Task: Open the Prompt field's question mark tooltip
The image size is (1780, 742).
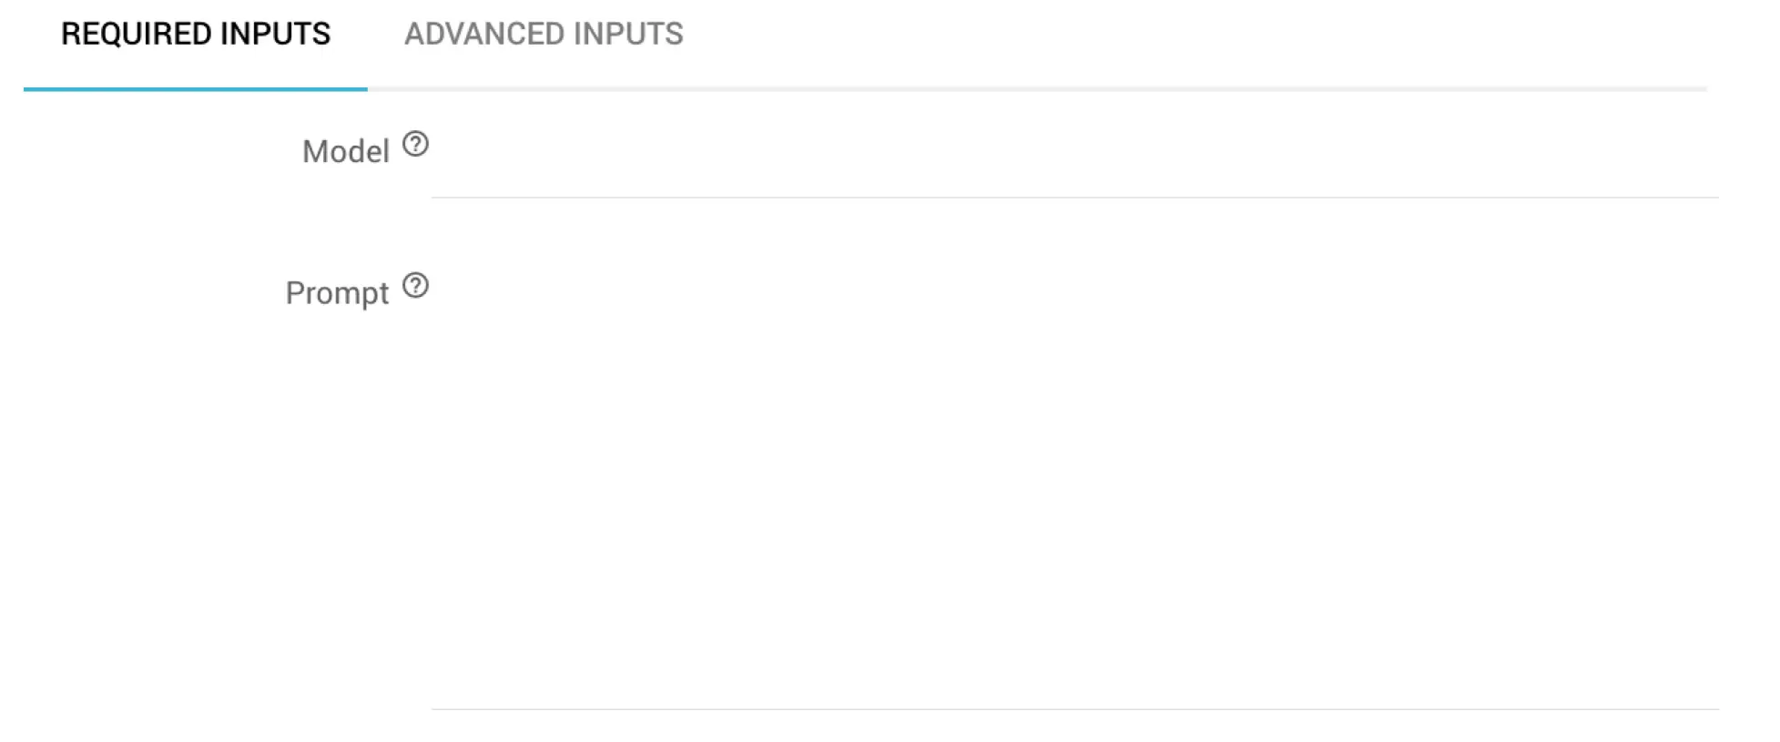Action: [x=415, y=286]
